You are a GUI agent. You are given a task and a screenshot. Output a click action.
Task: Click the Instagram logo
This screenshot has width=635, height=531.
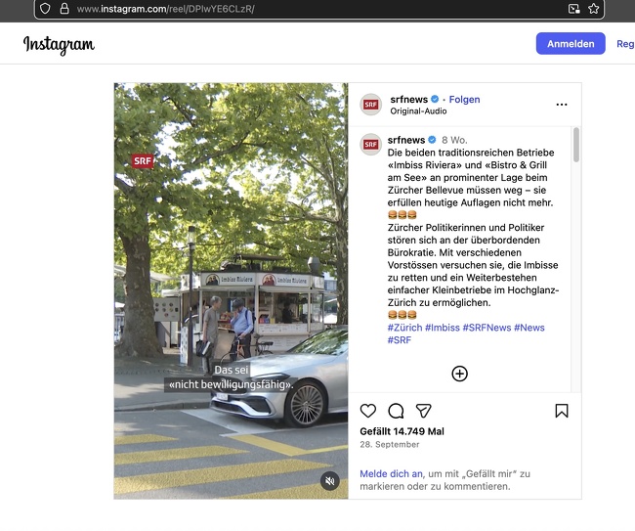pyautogui.click(x=59, y=44)
